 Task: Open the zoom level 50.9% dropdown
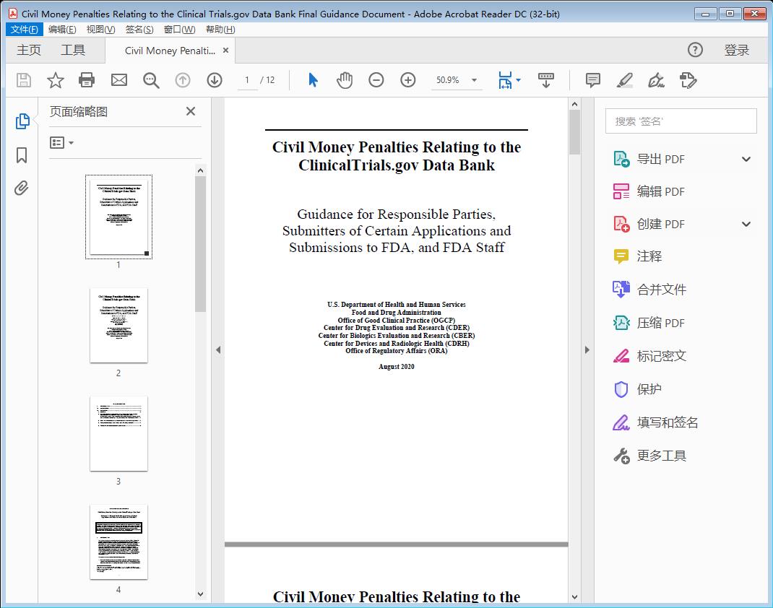457,80
